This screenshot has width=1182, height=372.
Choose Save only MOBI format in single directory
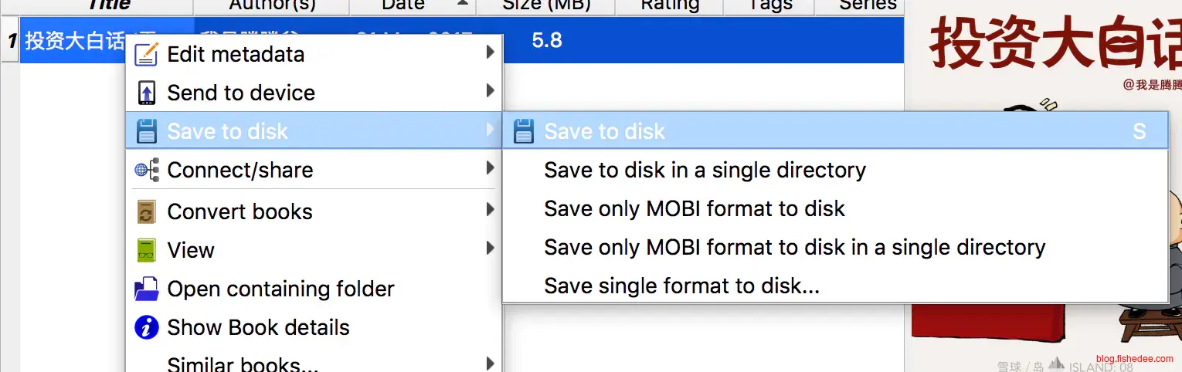[x=794, y=248]
